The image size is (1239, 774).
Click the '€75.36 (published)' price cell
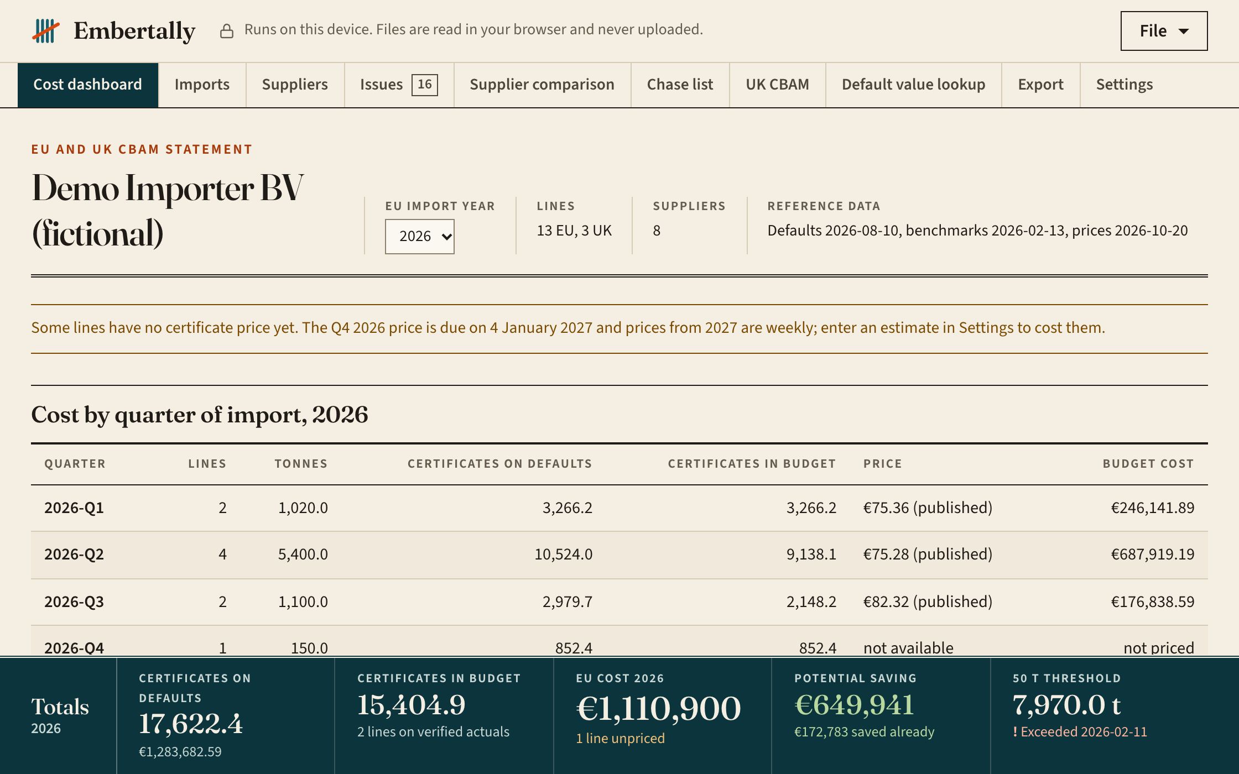tap(928, 508)
